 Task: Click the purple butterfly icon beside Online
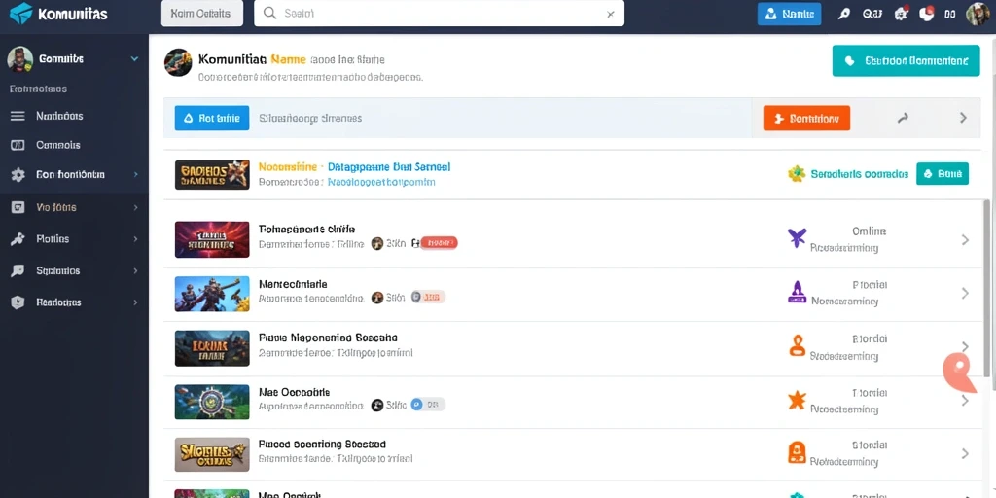pos(798,238)
